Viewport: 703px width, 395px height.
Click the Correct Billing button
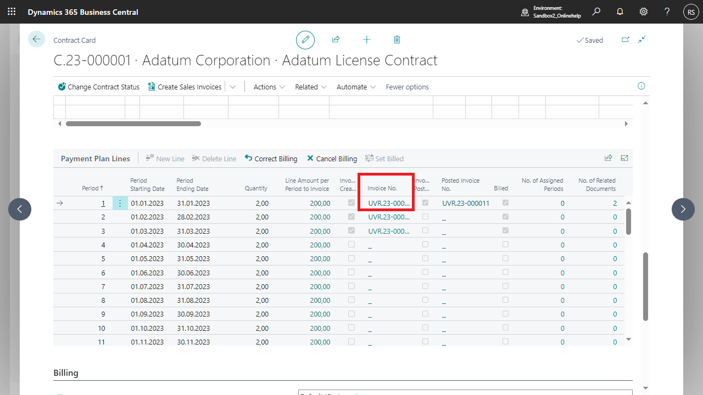[x=271, y=159]
